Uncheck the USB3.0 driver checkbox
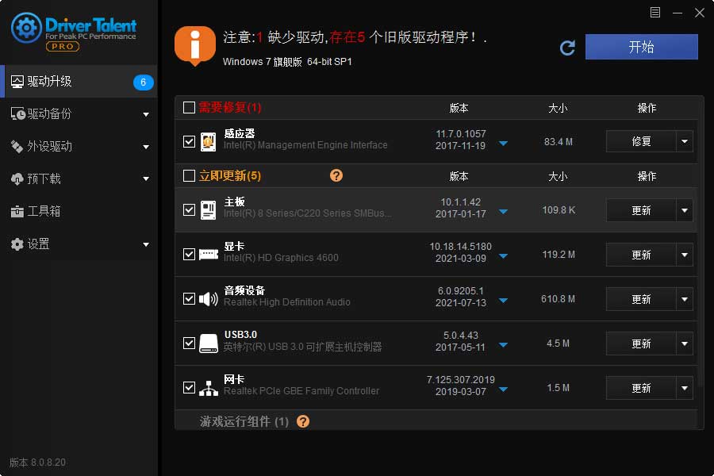 coord(189,343)
